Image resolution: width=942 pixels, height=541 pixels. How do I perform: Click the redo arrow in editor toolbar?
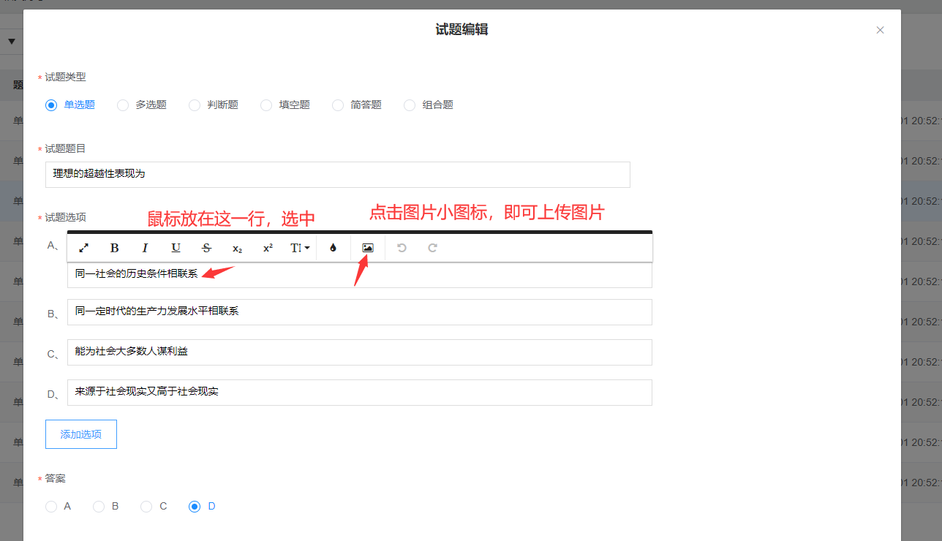(432, 248)
